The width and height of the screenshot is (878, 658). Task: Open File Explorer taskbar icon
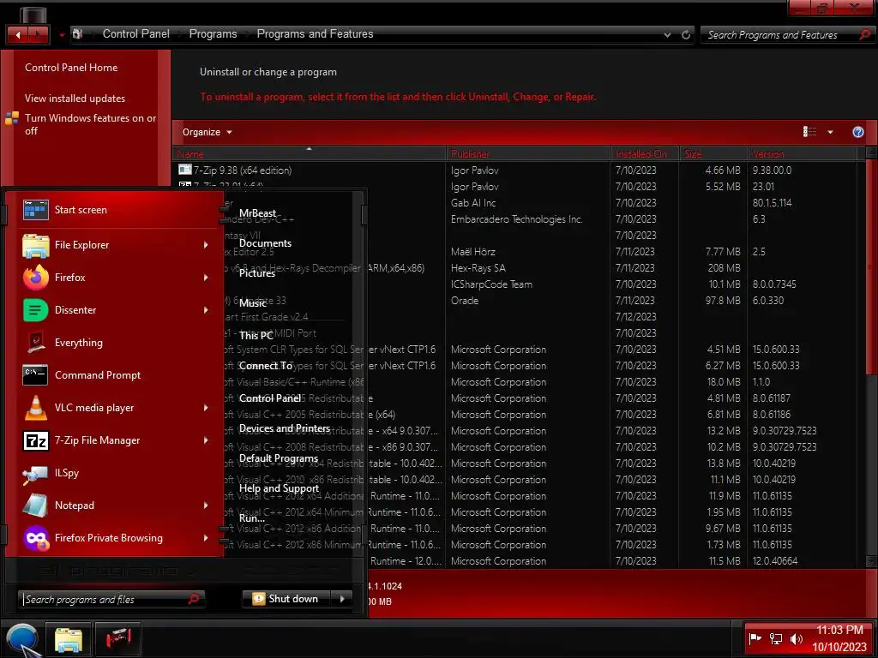[x=69, y=639]
